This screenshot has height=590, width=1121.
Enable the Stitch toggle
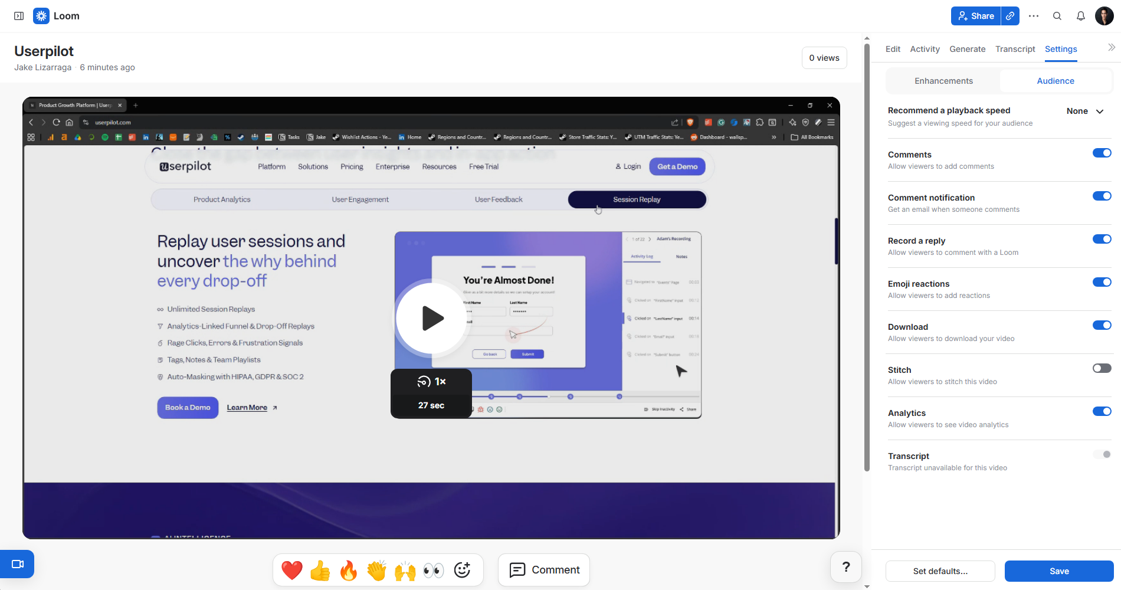(1102, 368)
